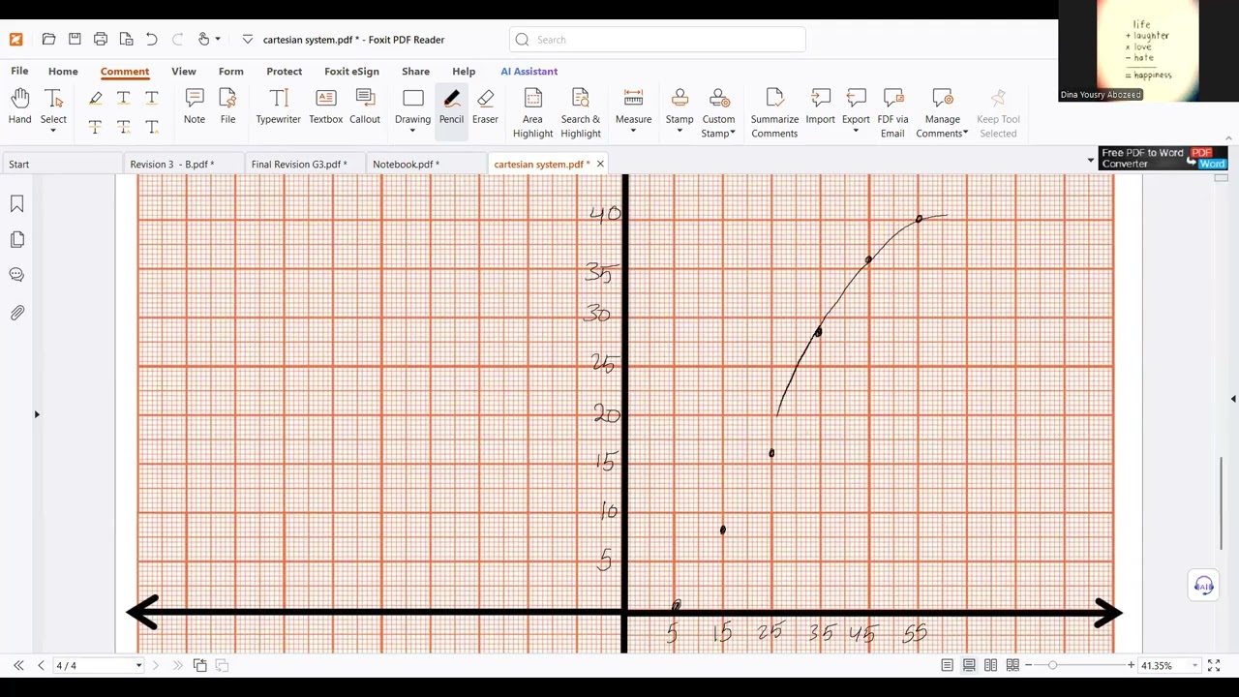This screenshot has height=697, width=1239.
Task: Click the Free PDF to Word Converter banner
Action: tap(1163, 158)
